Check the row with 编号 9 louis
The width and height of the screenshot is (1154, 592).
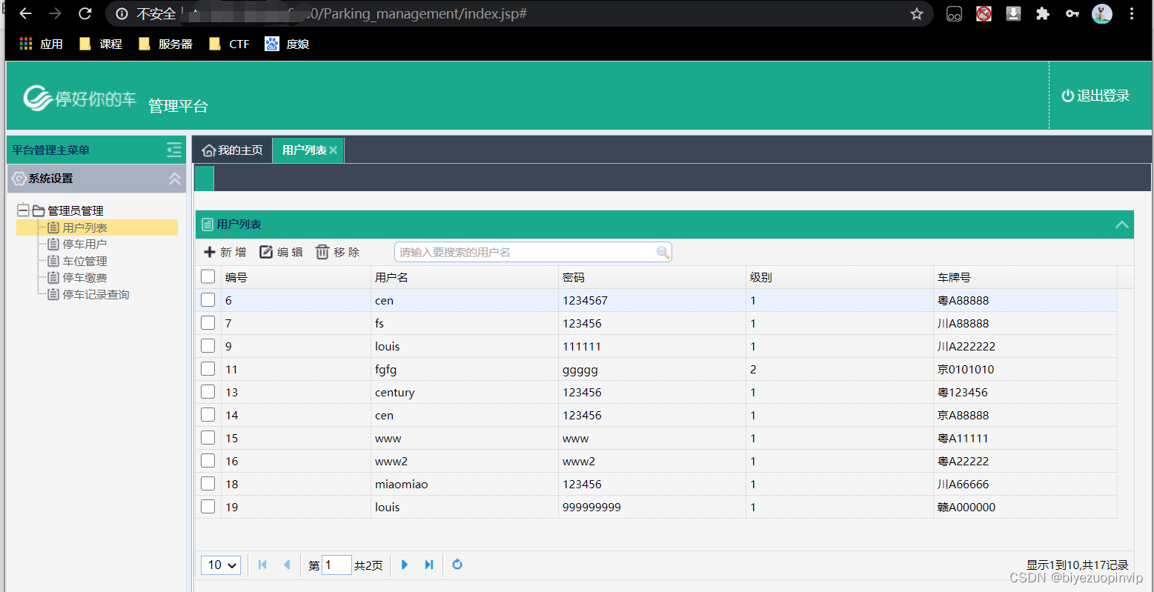(x=208, y=345)
